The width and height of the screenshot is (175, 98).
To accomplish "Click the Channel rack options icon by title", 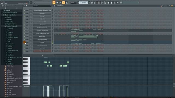I will click(55, 6).
